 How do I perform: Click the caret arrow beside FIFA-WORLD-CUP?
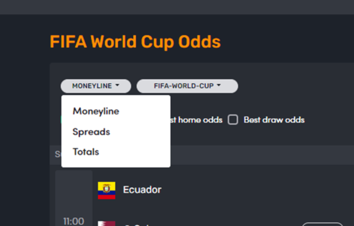tap(219, 85)
